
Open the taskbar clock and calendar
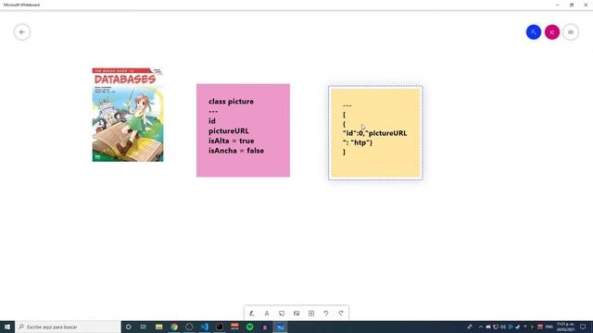(565, 327)
